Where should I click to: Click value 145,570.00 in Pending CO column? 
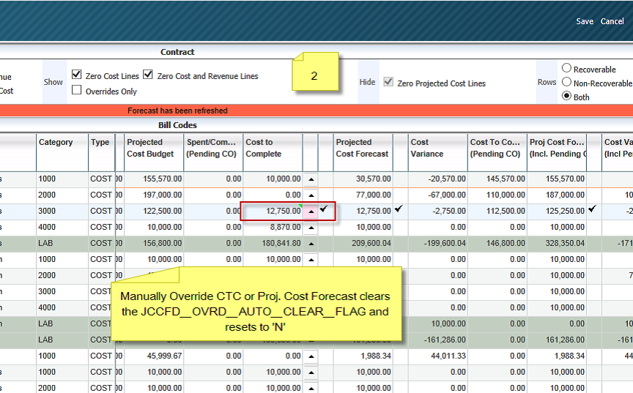click(x=506, y=179)
